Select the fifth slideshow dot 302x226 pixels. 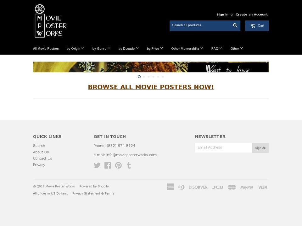coord(158,77)
